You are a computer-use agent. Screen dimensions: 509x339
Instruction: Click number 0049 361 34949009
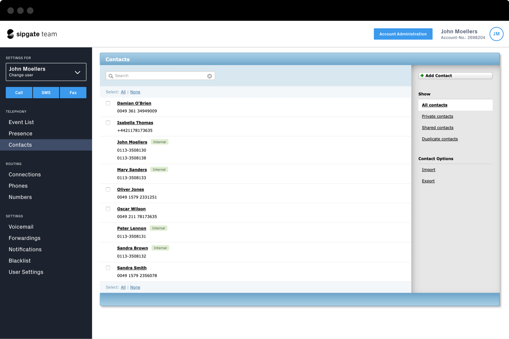[137, 111]
